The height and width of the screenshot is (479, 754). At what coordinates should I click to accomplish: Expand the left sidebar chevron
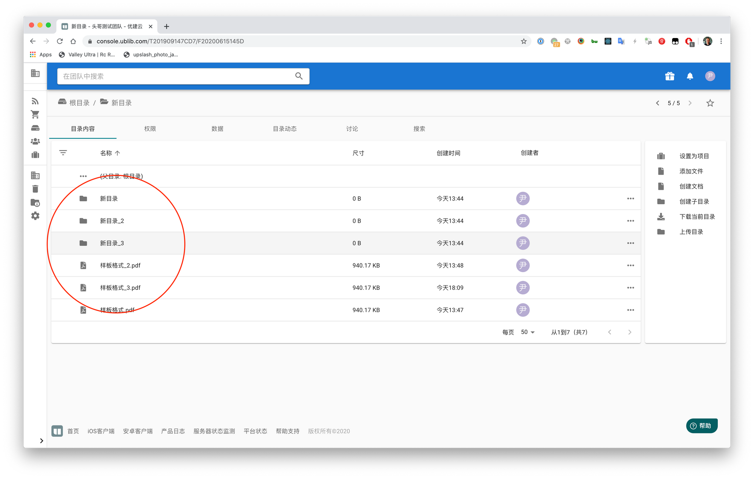(41, 441)
